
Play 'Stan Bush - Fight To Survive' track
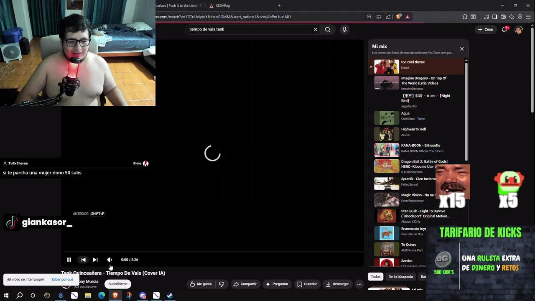(x=419, y=215)
